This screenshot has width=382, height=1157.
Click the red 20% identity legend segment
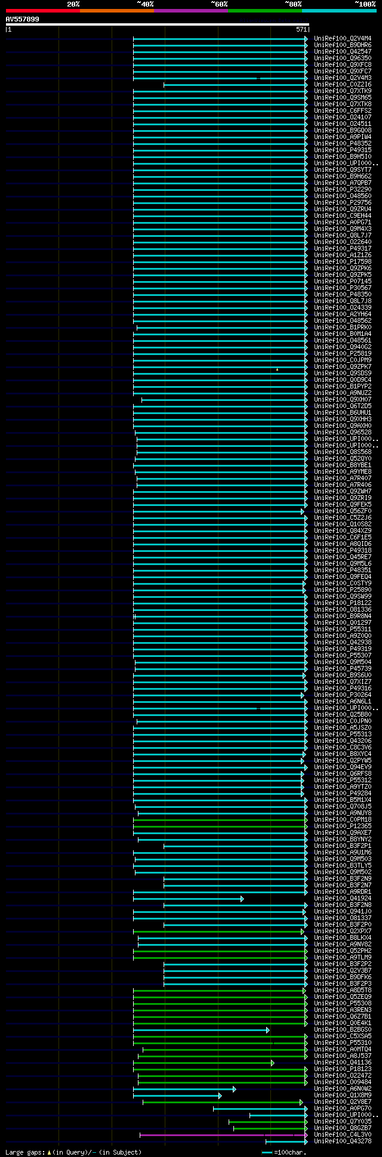pos(43,11)
